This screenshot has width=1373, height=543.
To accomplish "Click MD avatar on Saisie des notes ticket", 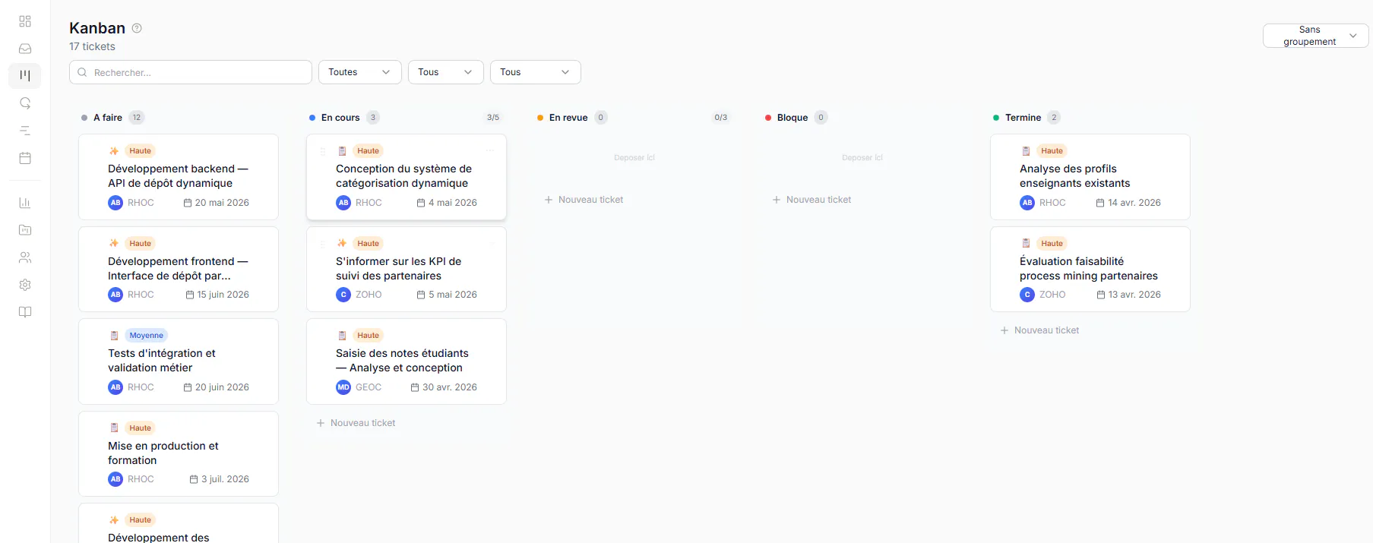I will click(343, 387).
